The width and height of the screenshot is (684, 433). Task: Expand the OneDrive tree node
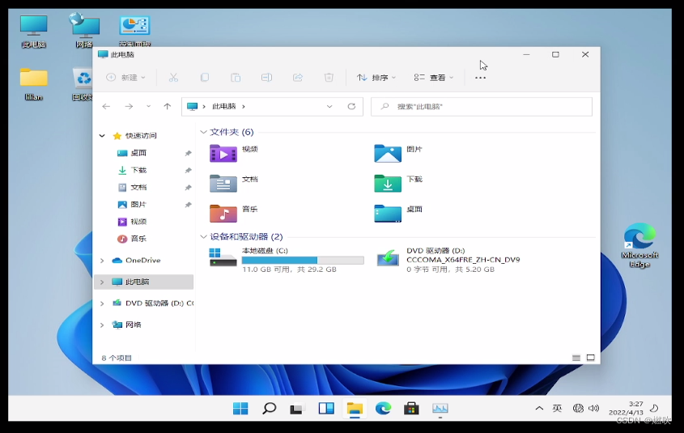pos(102,261)
